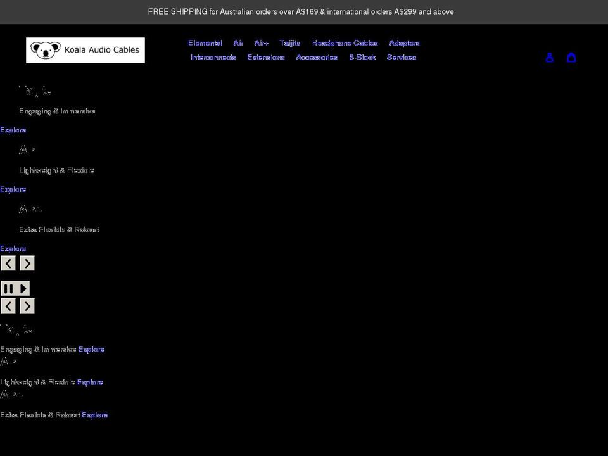Click Explore link below standalone 'Lightweight & Flexible' line
The image size is (608, 456).
click(13, 189)
